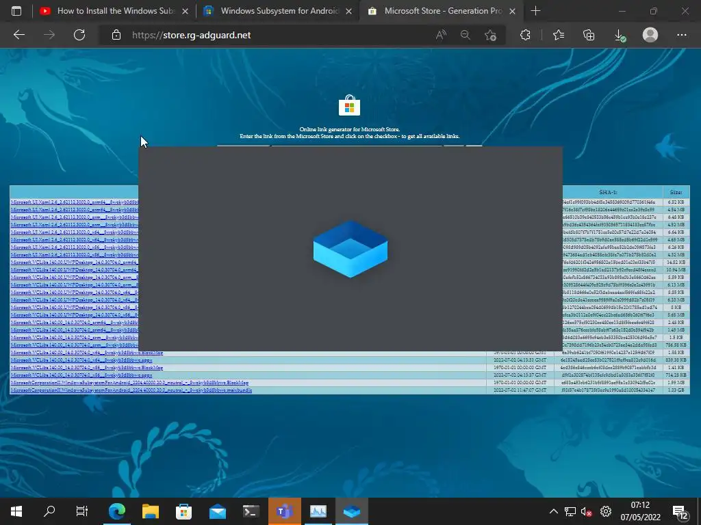The width and height of the screenshot is (701, 525).
Task: Open the VCLibs.140.00 x64 .appx link
Action: [x=81, y=360]
